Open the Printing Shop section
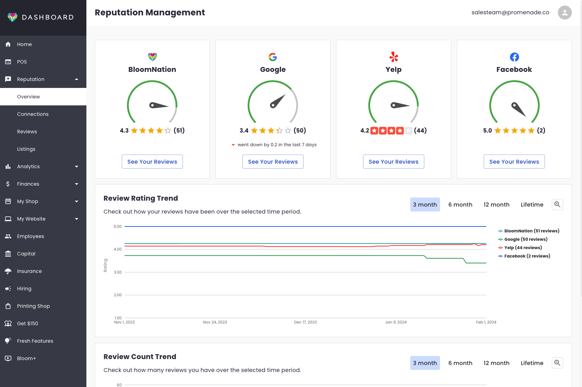 coord(33,306)
